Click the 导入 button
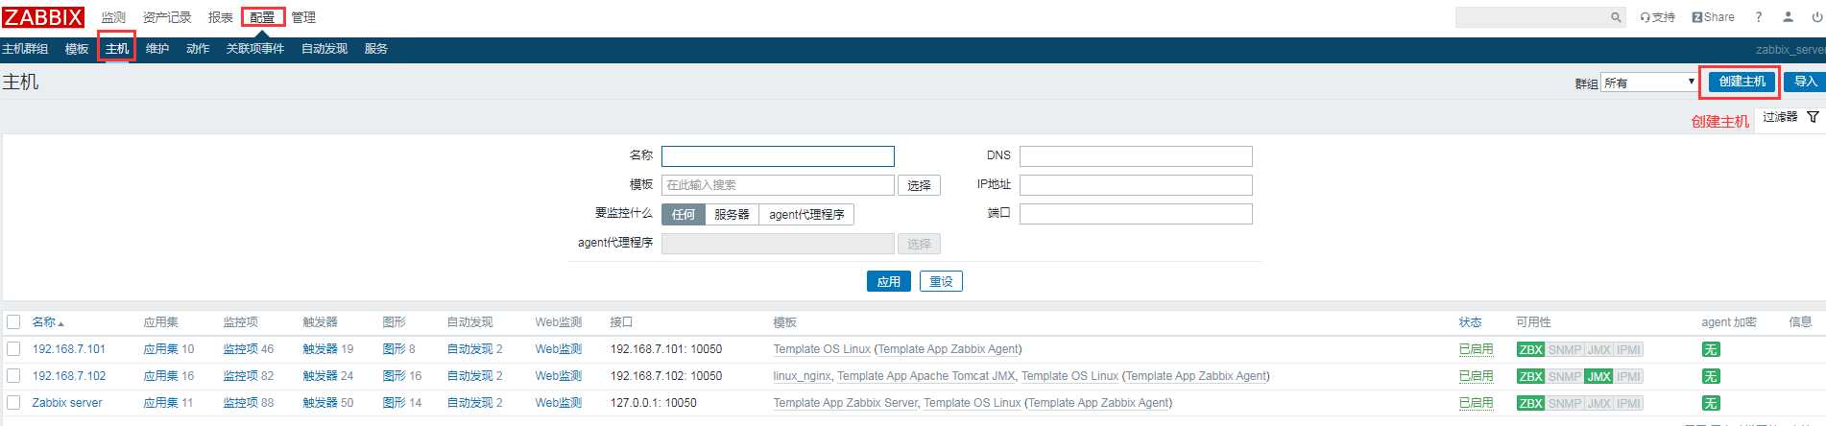 pyautogui.click(x=1805, y=82)
